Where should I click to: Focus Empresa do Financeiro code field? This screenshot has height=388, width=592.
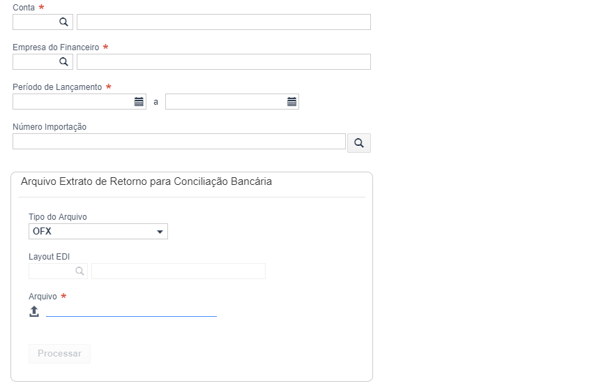pos(36,61)
